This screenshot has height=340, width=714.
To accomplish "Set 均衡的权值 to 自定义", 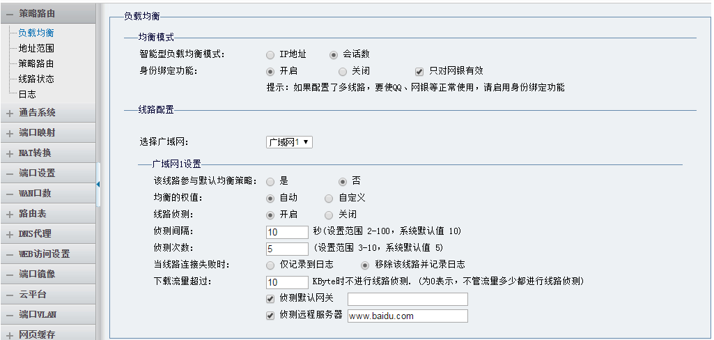I will pyautogui.click(x=329, y=199).
